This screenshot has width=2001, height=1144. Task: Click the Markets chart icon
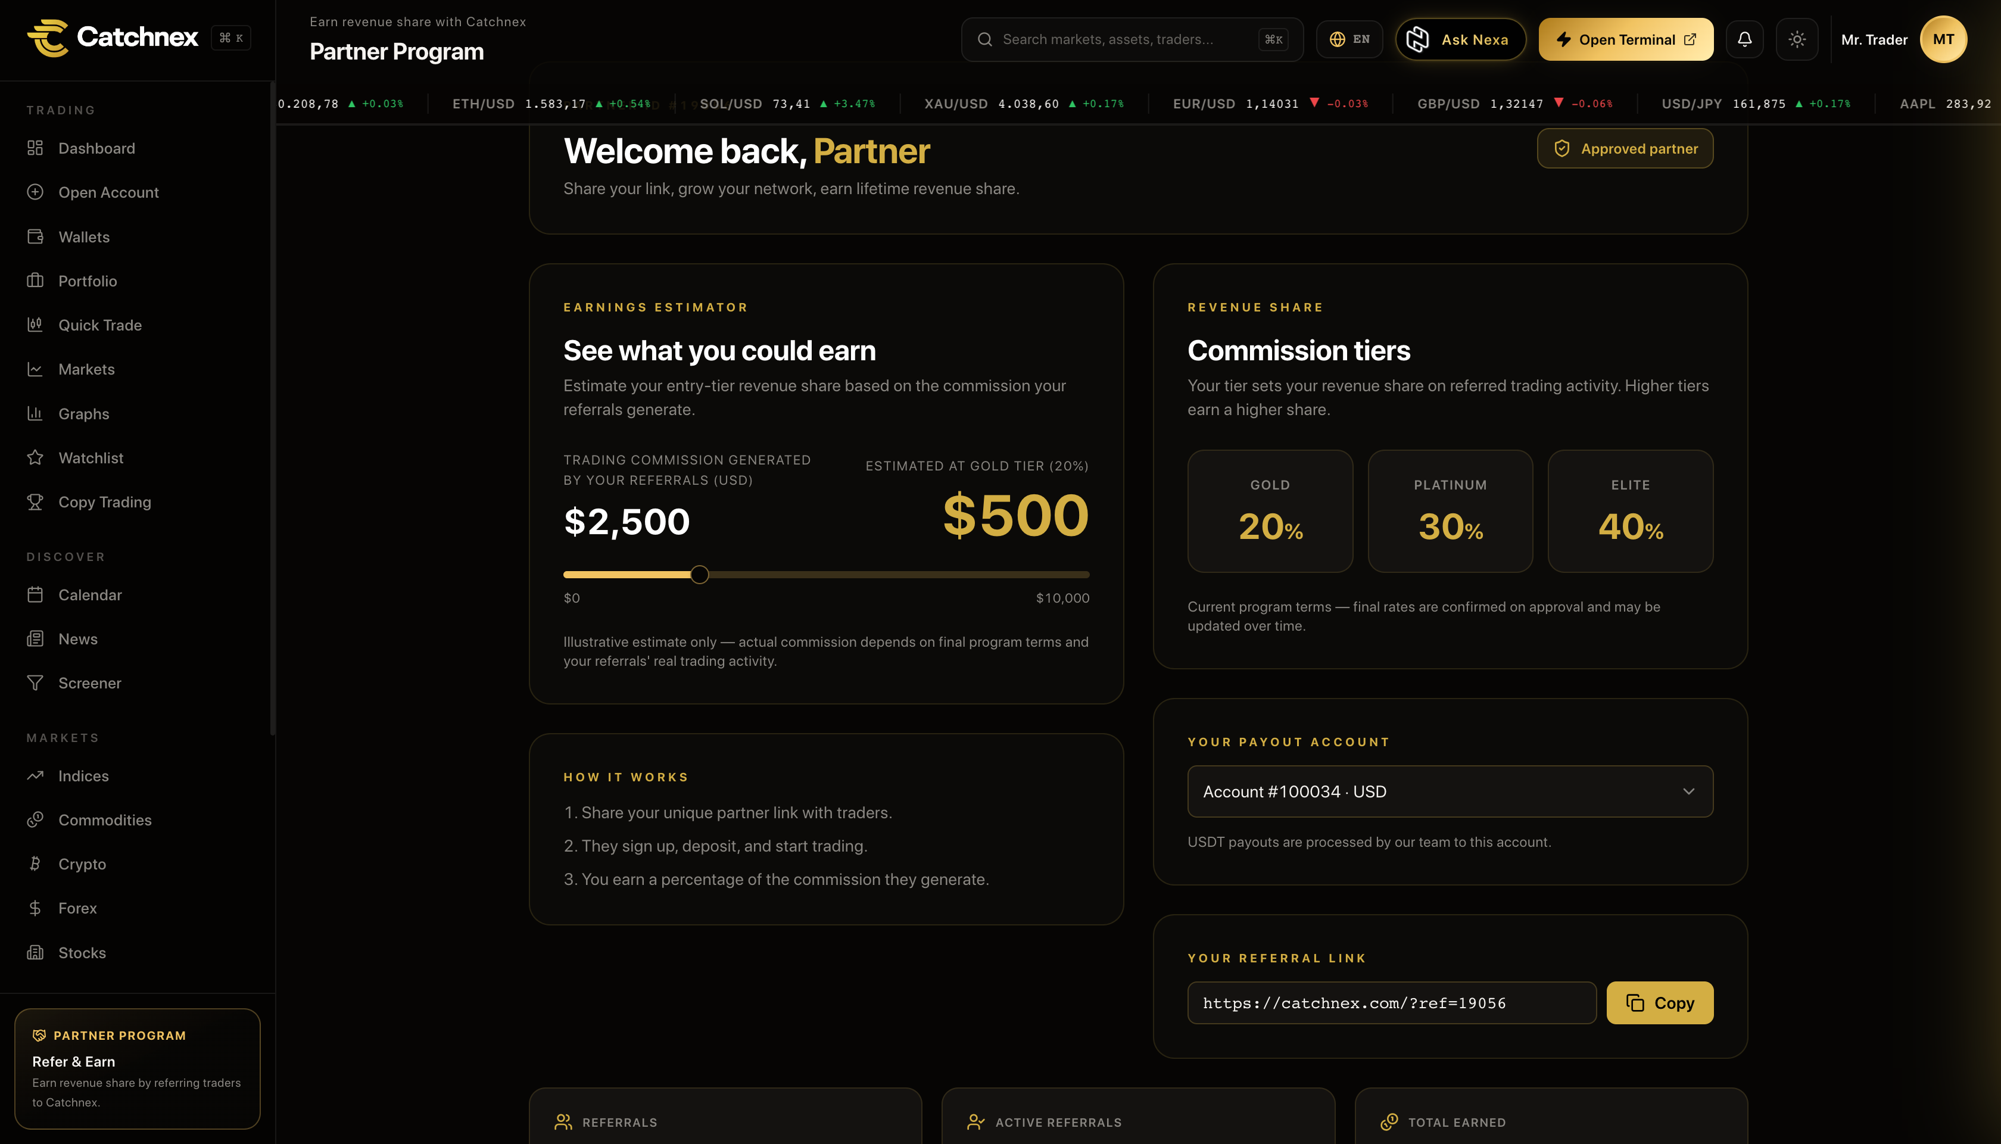tap(35, 369)
